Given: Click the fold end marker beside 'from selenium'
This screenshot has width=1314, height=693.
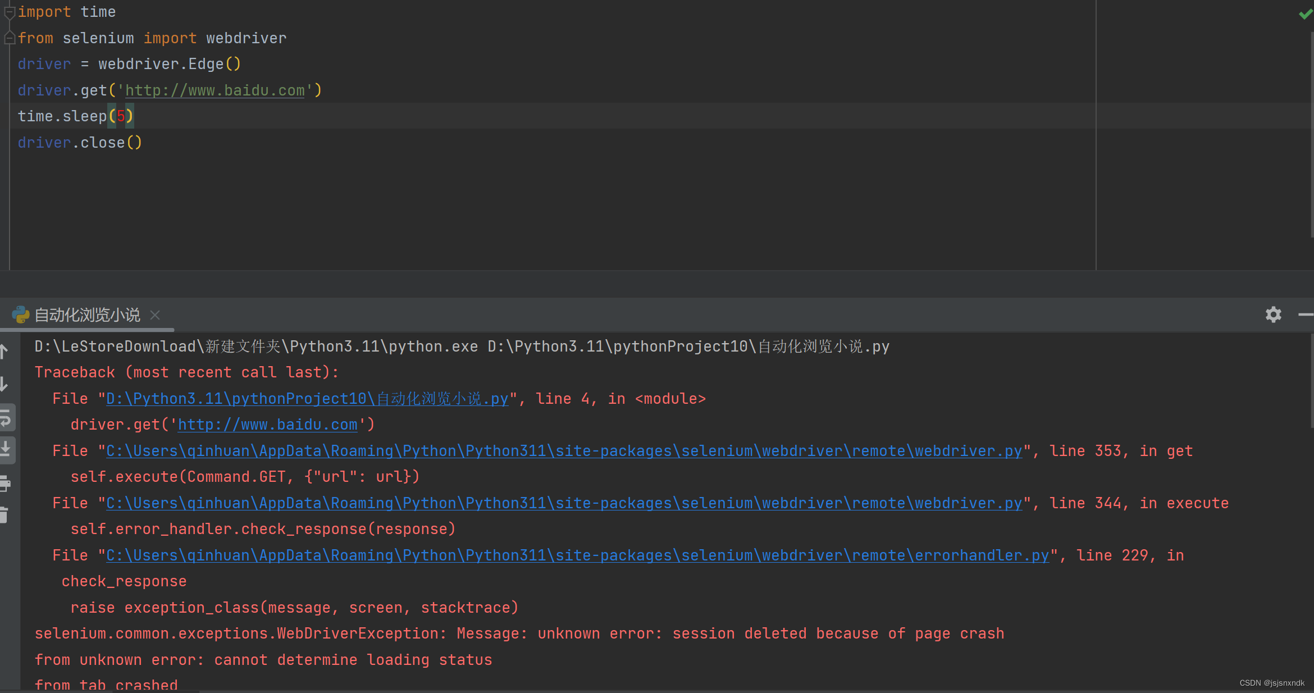Looking at the screenshot, I should 9,38.
